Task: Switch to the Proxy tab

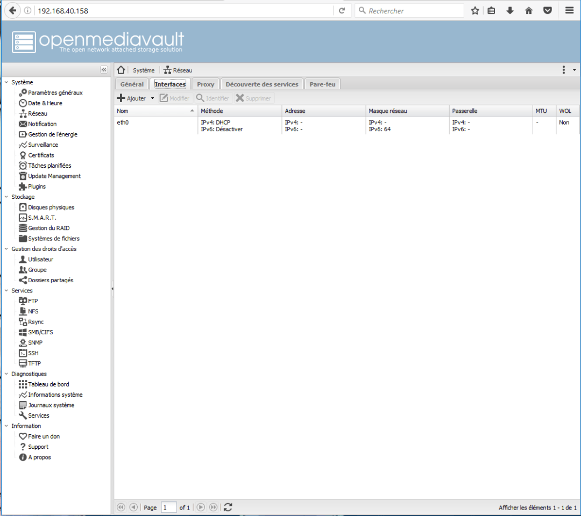Action: pyautogui.click(x=205, y=84)
